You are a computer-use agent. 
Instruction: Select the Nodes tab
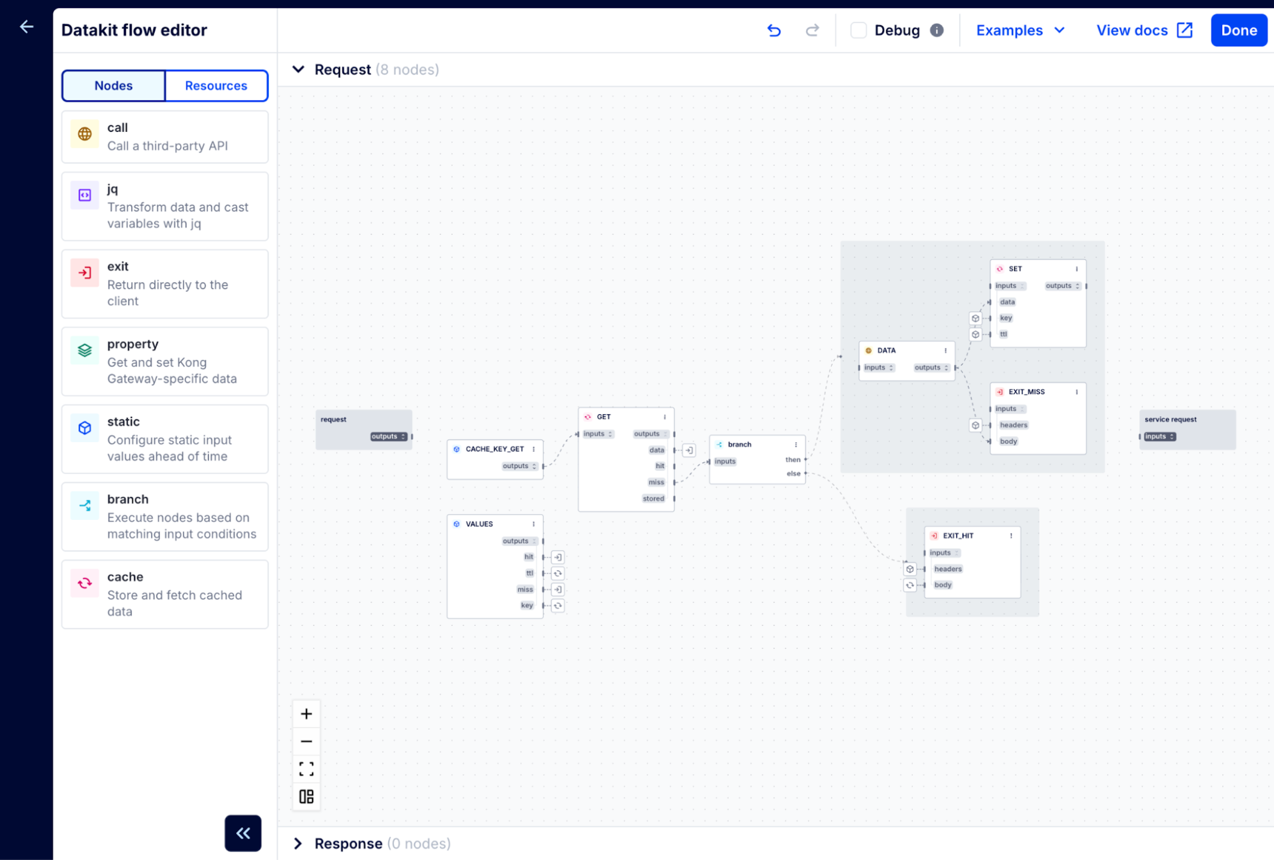click(113, 86)
